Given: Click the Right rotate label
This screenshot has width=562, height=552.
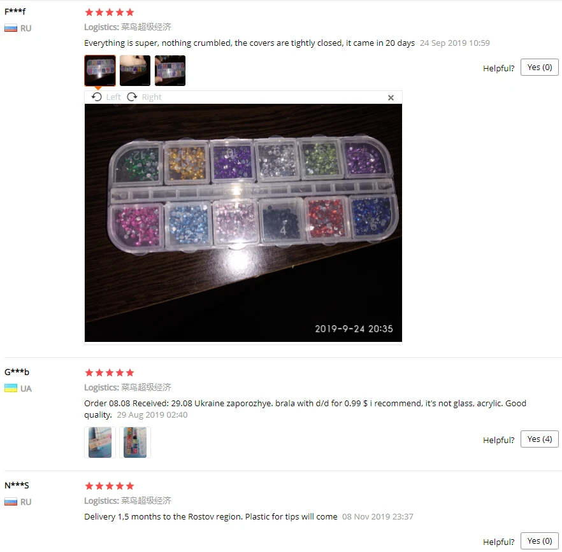Looking at the screenshot, I should (152, 97).
